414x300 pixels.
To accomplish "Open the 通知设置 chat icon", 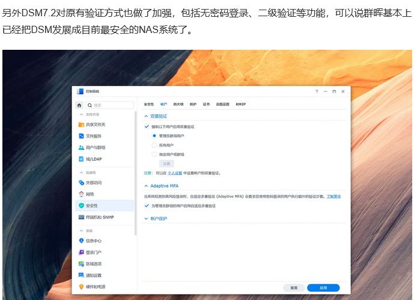I will pos(81,275).
